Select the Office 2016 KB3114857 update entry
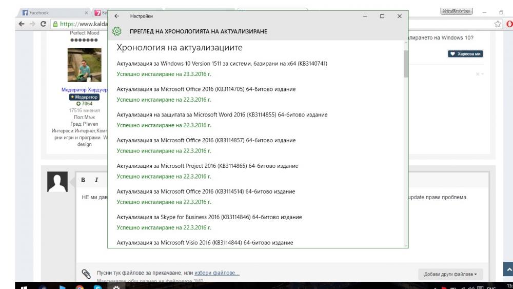Screen dimensions: 513x289 [206, 140]
